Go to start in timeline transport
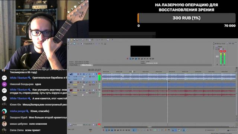Screen dimensions: 238x134 [120, 130]
